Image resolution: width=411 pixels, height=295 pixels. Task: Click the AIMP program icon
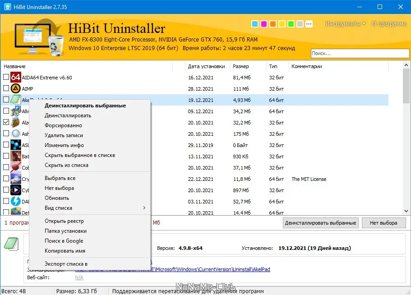click(16, 88)
